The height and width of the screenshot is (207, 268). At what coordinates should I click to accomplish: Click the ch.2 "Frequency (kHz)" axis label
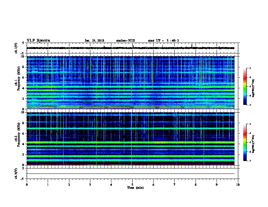(x=19, y=135)
